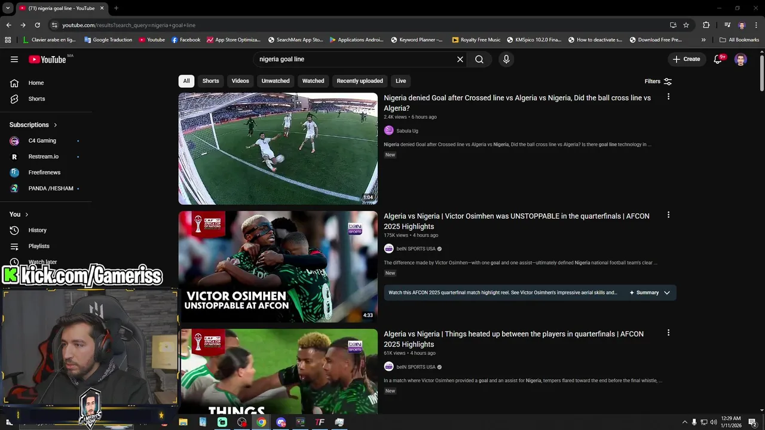This screenshot has width=765, height=430.
Task: Open Royalty Free Music bookmark
Action: (476, 40)
